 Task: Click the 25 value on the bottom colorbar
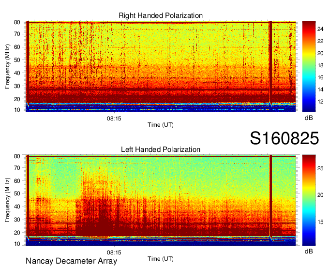(320, 168)
